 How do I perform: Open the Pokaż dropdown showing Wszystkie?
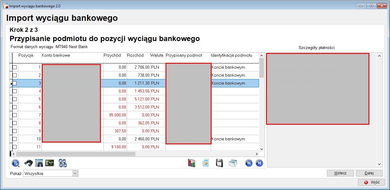click(75, 173)
